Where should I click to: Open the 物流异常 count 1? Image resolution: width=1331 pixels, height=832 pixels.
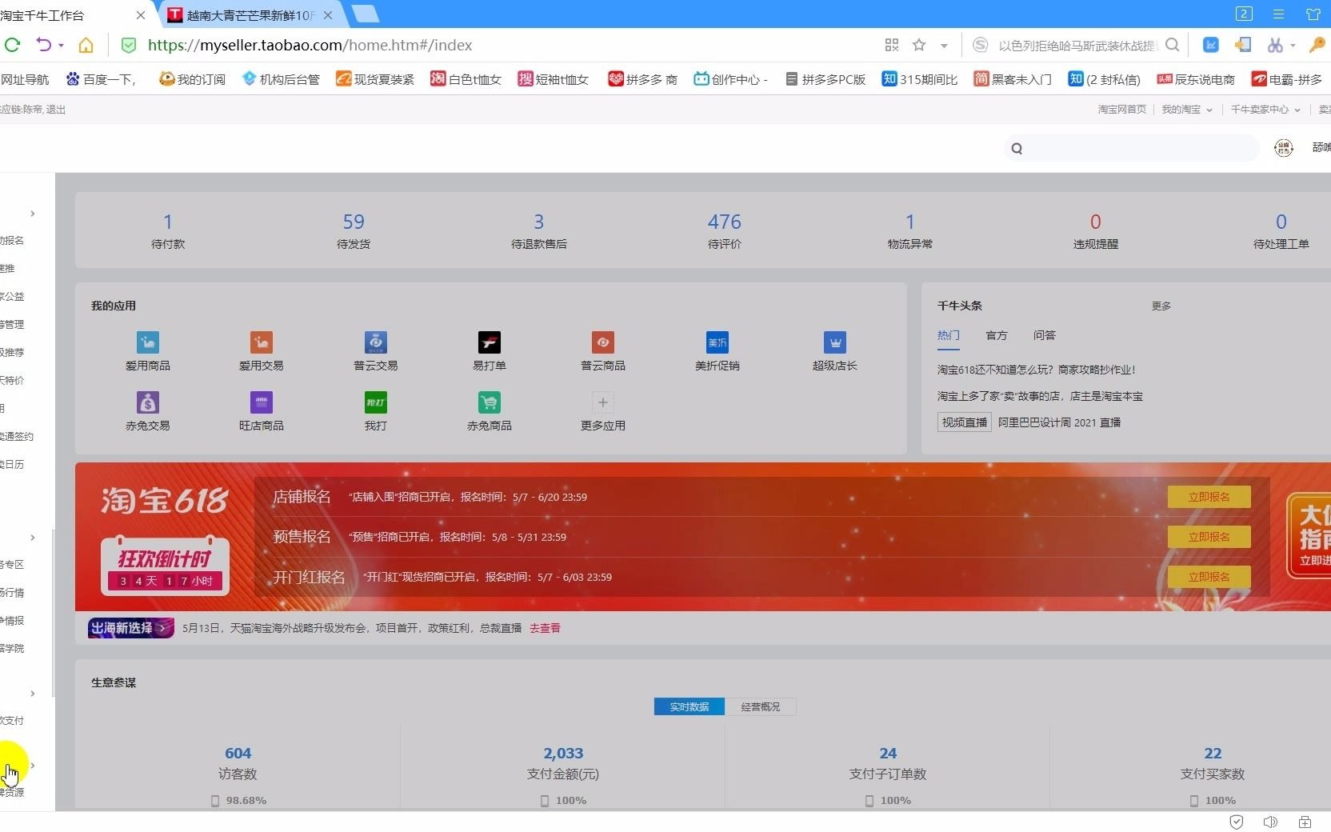(910, 222)
